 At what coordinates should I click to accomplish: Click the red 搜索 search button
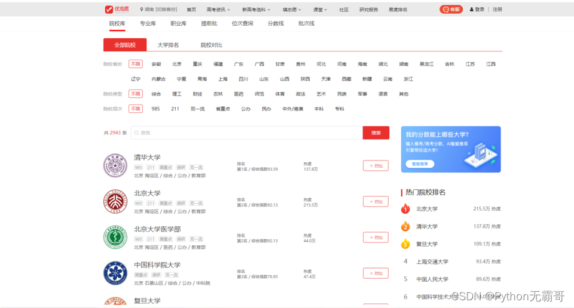click(x=376, y=133)
